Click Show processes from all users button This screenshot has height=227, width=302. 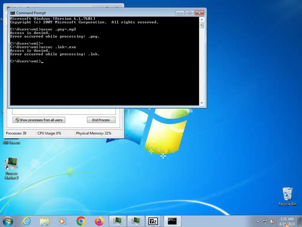tap(39, 120)
